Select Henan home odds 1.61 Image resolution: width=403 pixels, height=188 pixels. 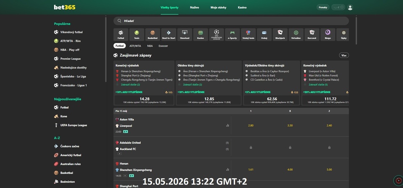(251, 170)
